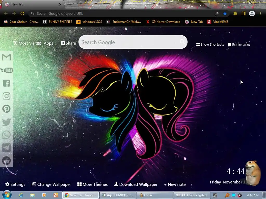This screenshot has height=199, width=266.
Task: Click the blue monitor tray icon
Action: pos(234,195)
